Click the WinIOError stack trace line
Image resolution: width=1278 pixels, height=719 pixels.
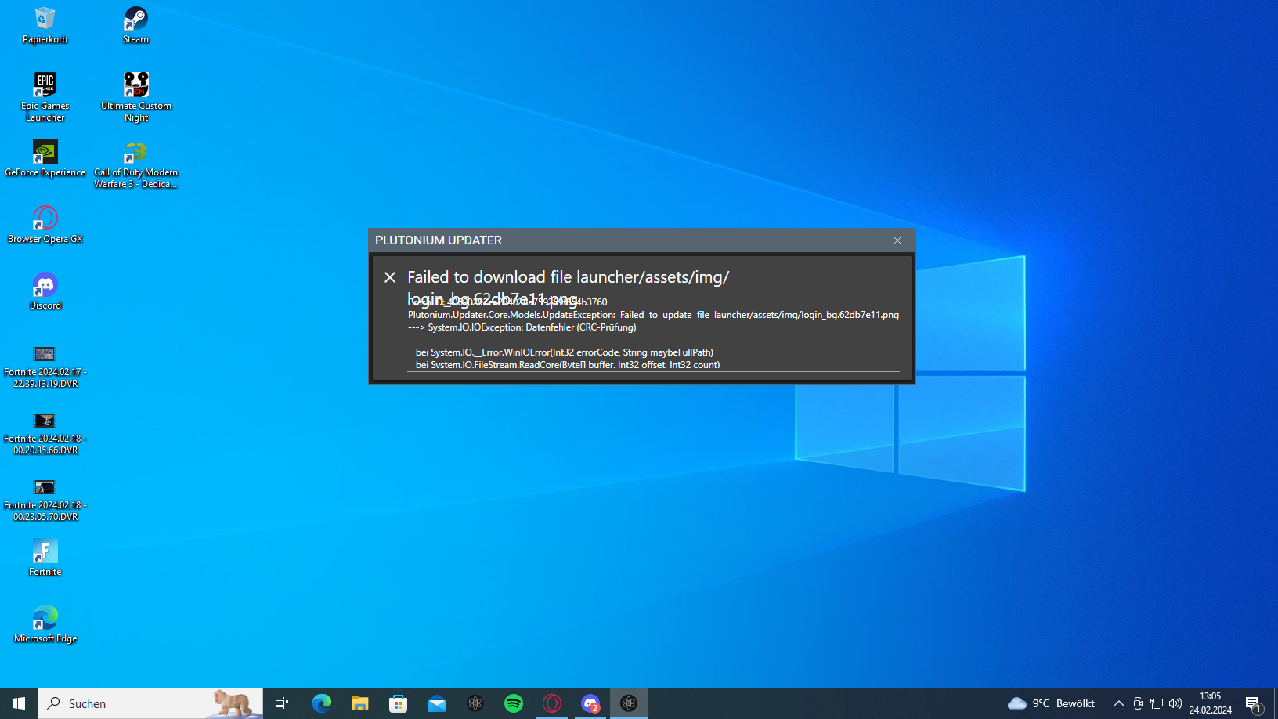564,352
